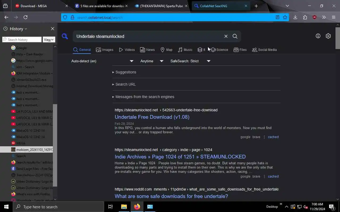Switch to Science search category

coord(220,50)
